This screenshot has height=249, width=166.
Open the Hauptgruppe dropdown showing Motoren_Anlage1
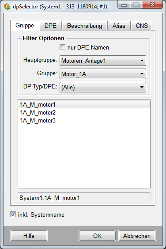103,61
